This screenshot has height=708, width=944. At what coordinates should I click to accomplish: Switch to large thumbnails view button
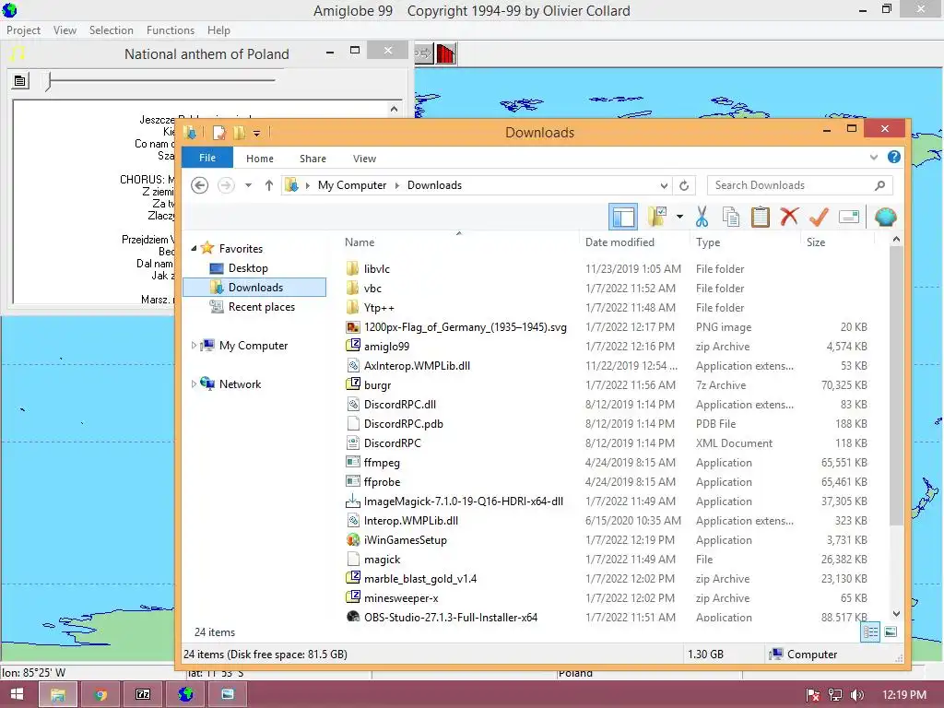pos(891,632)
